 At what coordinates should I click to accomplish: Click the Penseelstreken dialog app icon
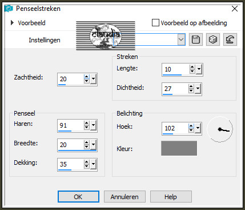(9, 9)
